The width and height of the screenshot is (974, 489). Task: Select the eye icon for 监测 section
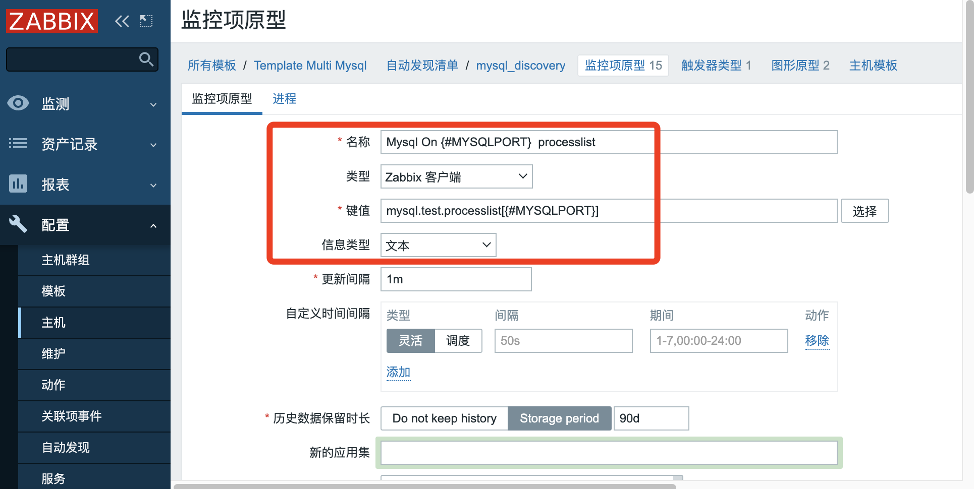(x=18, y=103)
